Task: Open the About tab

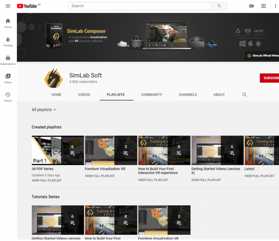Action: 219,95
